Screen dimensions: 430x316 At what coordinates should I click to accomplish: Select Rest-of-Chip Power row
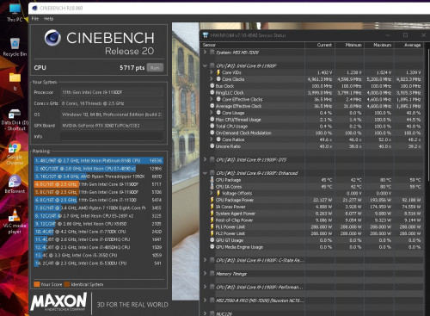click(312, 220)
